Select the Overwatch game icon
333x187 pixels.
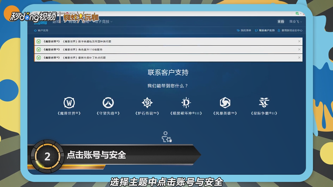(x=108, y=102)
